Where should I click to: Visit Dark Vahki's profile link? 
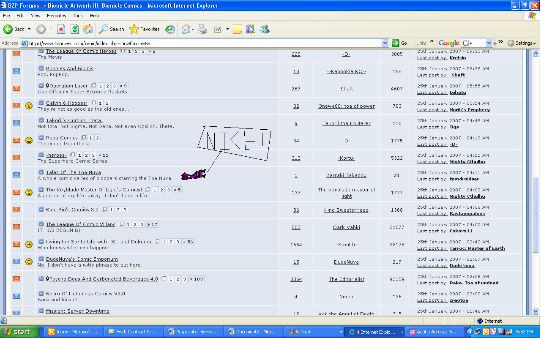pos(346,227)
